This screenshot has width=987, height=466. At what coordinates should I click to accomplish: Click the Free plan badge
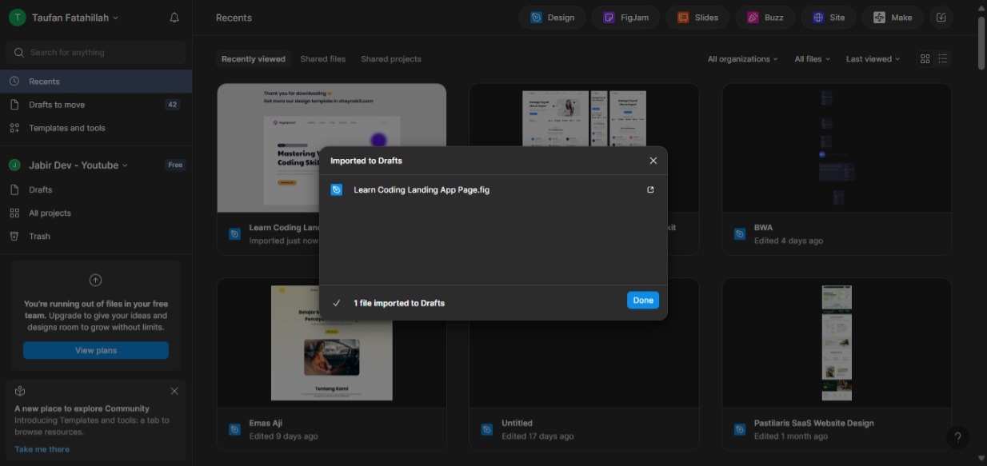click(x=175, y=165)
